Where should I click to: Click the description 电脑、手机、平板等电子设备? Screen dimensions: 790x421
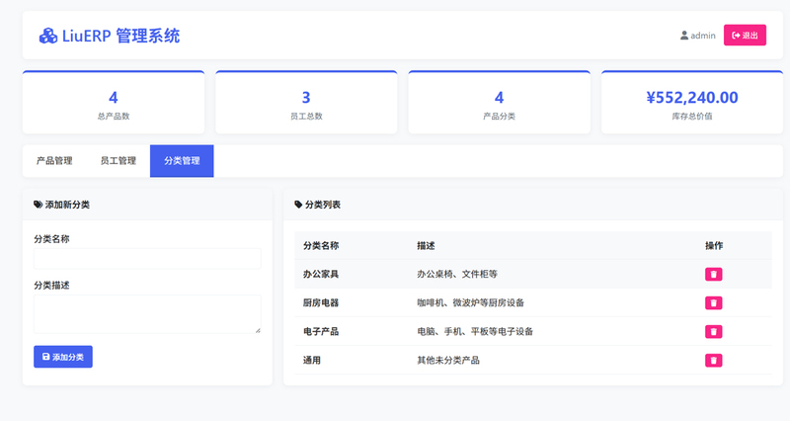tap(475, 331)
